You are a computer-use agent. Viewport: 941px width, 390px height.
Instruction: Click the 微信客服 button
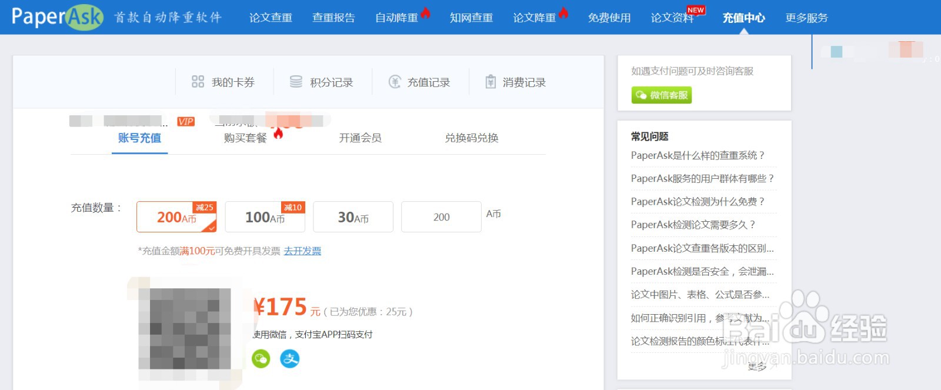pyautogui.click(x=662, y=95)
